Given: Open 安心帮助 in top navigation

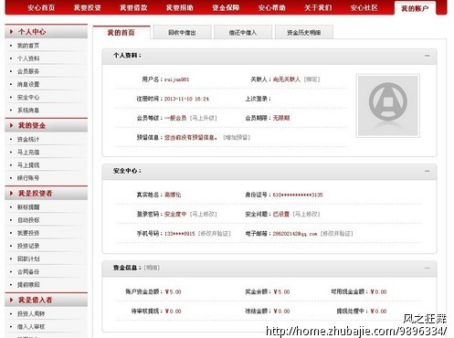Looking at the screenshot, I should click(272, 7).
